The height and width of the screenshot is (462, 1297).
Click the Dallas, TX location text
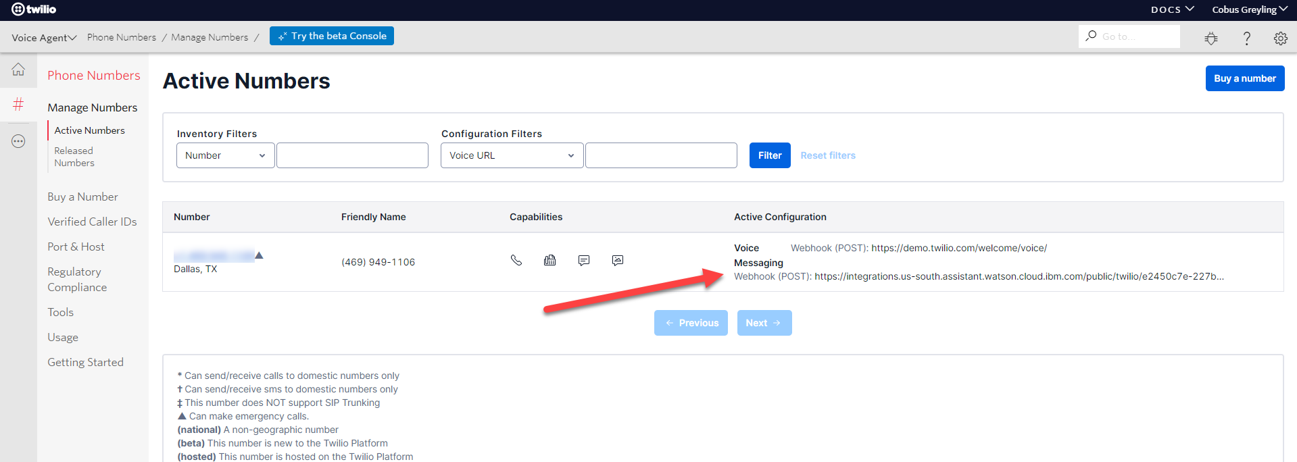195,269
